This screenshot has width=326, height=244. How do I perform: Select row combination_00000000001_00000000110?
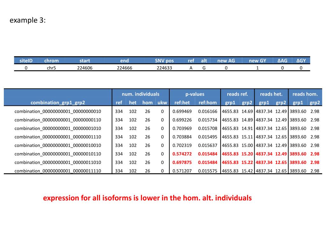coord(163,120)
